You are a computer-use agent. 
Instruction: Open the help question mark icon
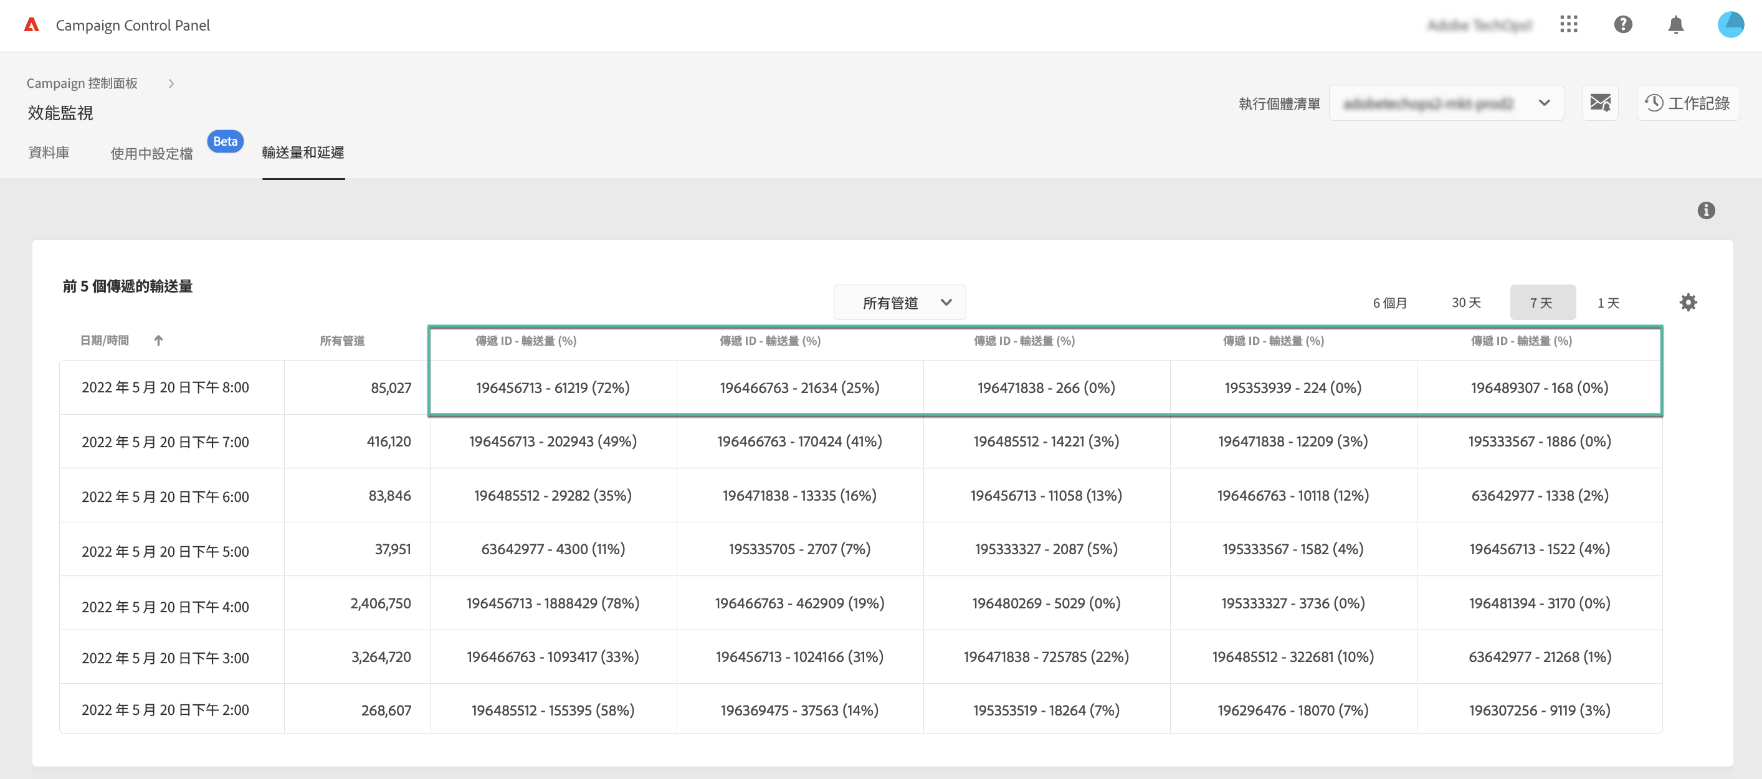coord(1622,26)
